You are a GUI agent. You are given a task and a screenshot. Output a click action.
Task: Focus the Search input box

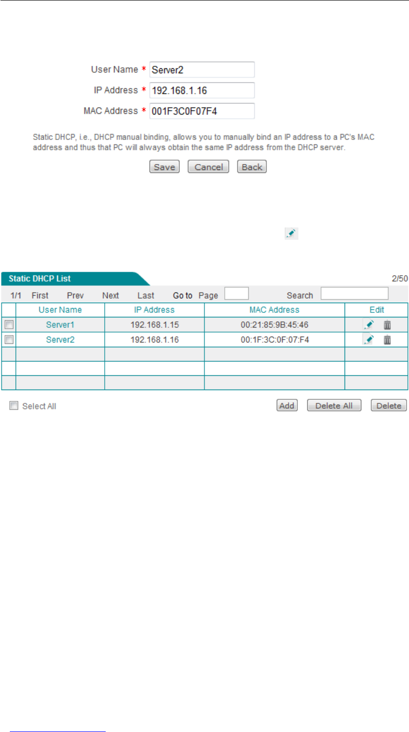click(354, 294)
